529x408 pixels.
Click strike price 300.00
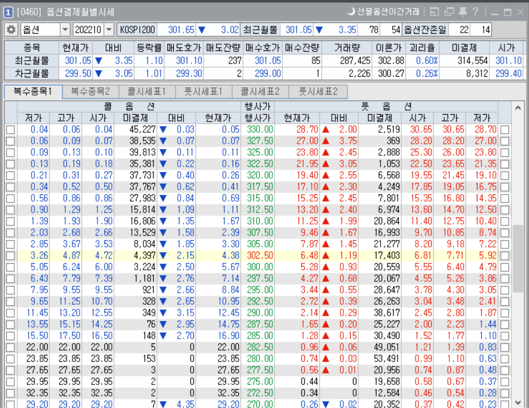pos(260,267)
